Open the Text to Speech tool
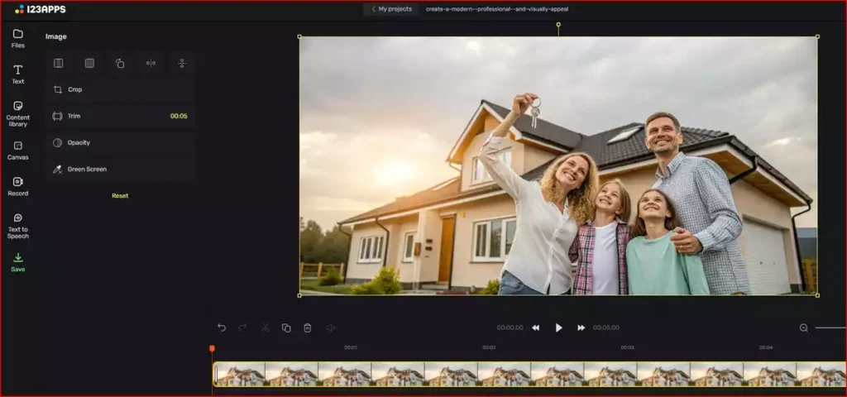This screenshot has width=847, height=397. pos(18,226)
